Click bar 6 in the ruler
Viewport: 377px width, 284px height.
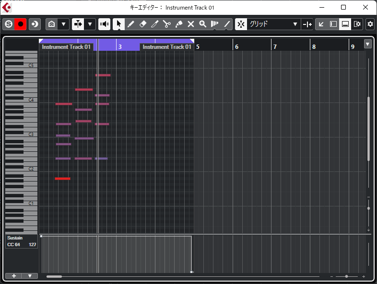[236, 47]
